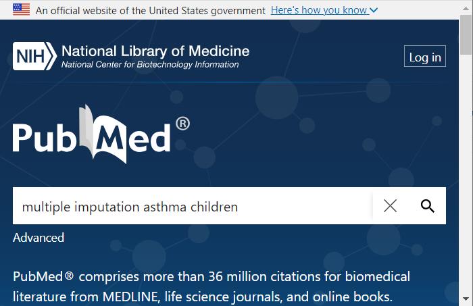Screen dimensions: 473x306
Task: Focus the search field with asthma query
Action: click(193, 205)
